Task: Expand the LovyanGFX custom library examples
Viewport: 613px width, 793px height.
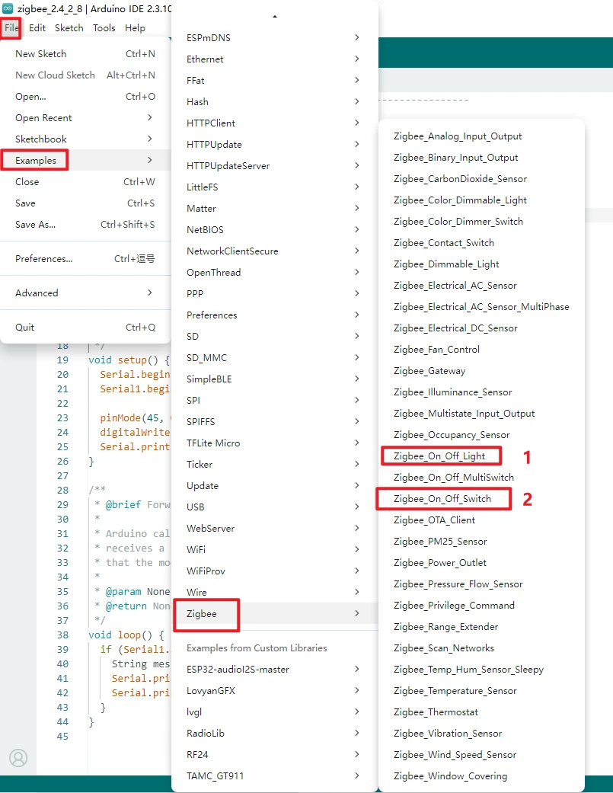Action: [x=274, y=690]
